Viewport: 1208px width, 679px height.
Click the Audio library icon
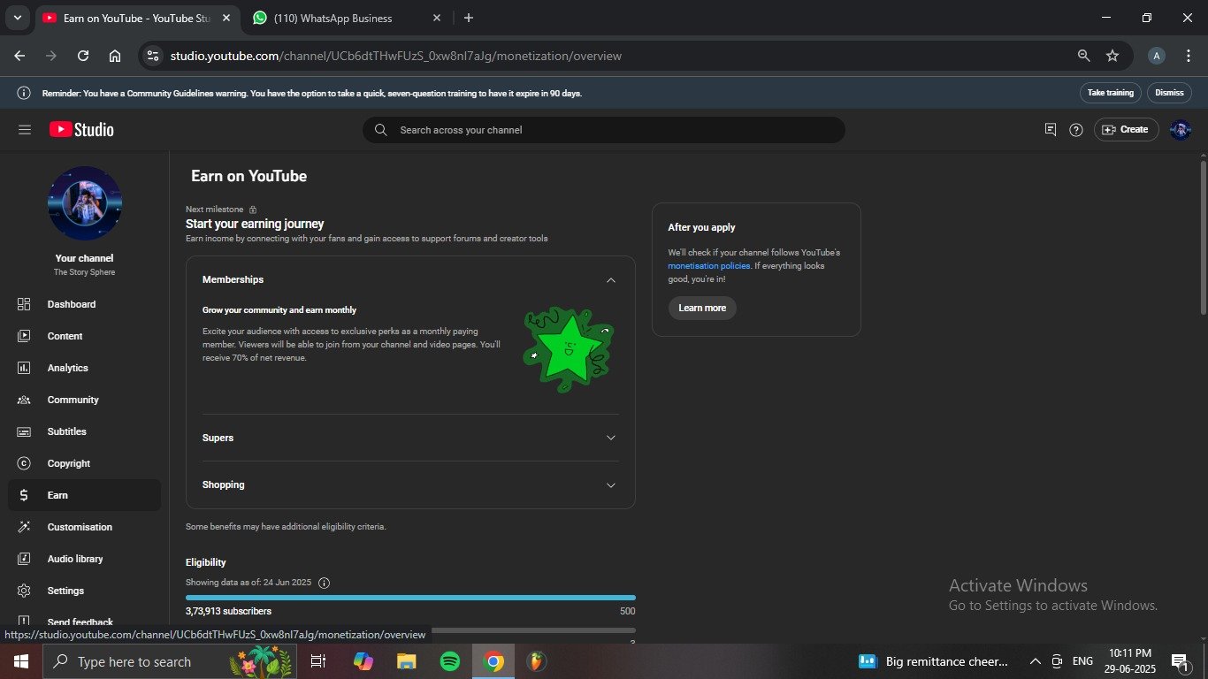click(x=24, y=559)
